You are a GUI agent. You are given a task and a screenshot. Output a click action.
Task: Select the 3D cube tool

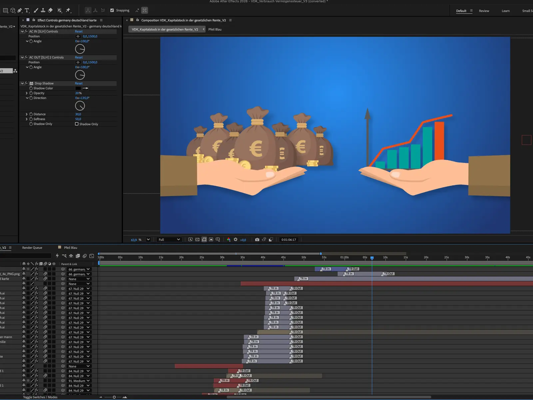click(x=13, y=10)
